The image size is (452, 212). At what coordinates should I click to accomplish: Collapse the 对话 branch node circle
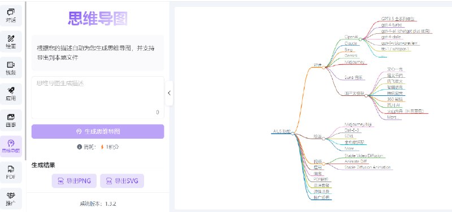tap(323, 67)
